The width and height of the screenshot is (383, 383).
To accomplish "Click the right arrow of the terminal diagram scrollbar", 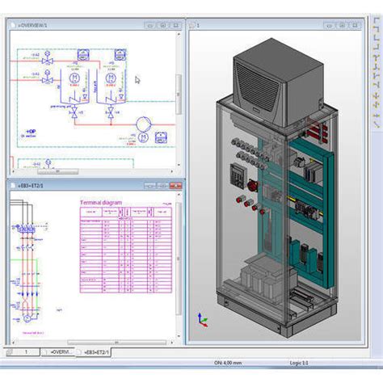I will point(172,343).
